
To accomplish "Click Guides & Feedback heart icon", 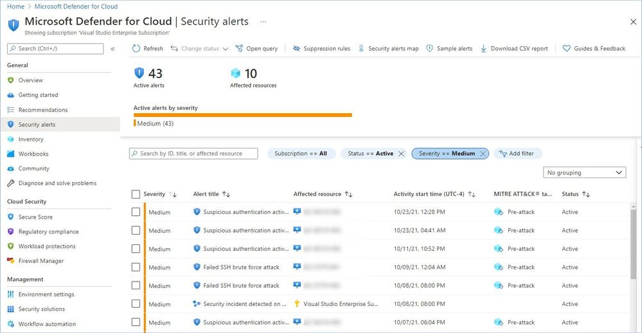I will (x=567, y=48).
